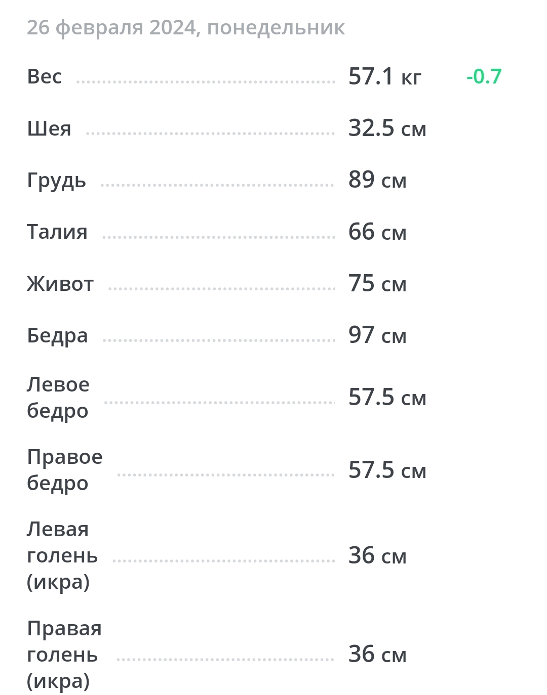Image resolution: width=547 pixels, height=695 pixels.
Task: Tap the 89 см chest value
Action: [x=377, y=181]
